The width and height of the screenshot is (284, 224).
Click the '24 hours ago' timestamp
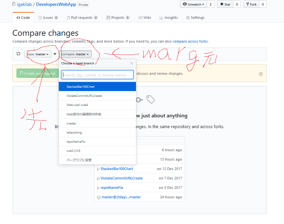pos(171,197)
